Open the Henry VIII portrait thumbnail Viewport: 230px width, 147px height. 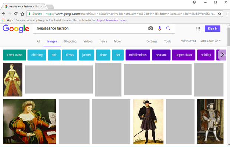(210, 122)
